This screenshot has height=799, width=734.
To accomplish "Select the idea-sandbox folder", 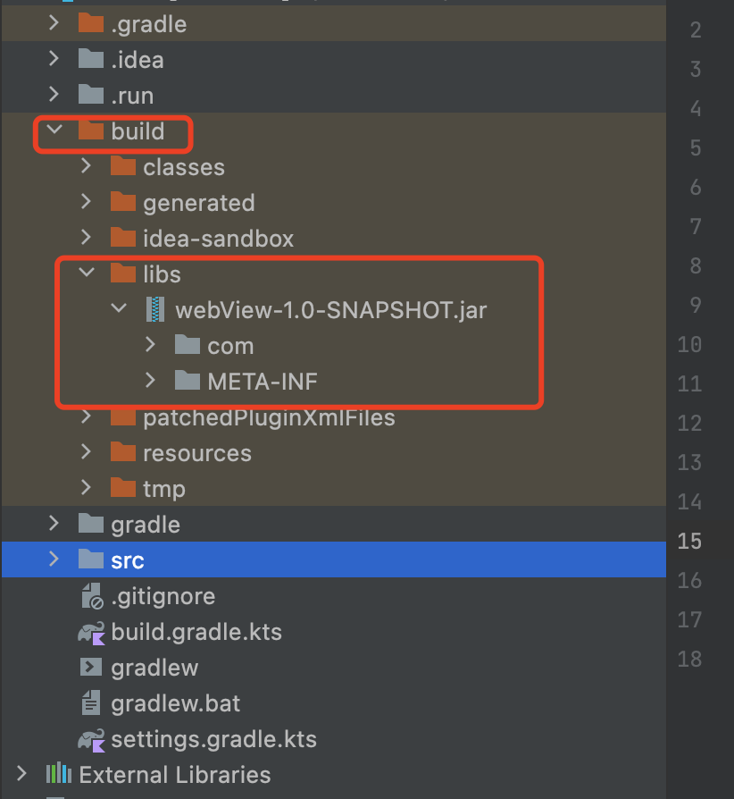I will click(218, 239).
